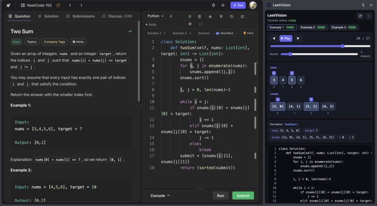
Task: Click the target 7 variable chip
Action: (x=311, y=131)
